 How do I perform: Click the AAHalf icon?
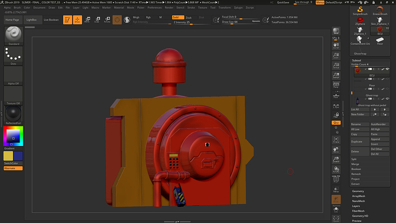point(336,75)
